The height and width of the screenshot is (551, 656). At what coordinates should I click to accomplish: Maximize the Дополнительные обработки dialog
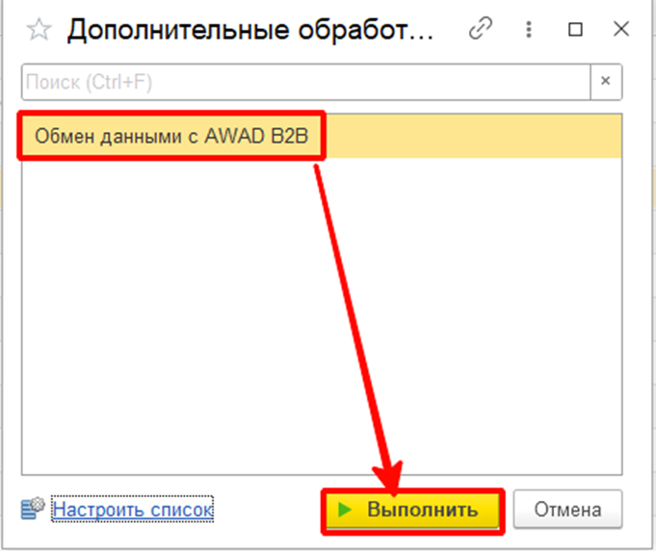pos(575,29)
